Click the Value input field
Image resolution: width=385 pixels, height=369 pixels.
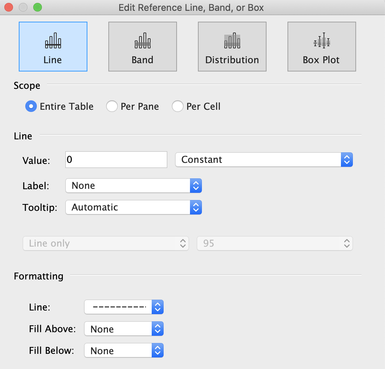(116, 160)
